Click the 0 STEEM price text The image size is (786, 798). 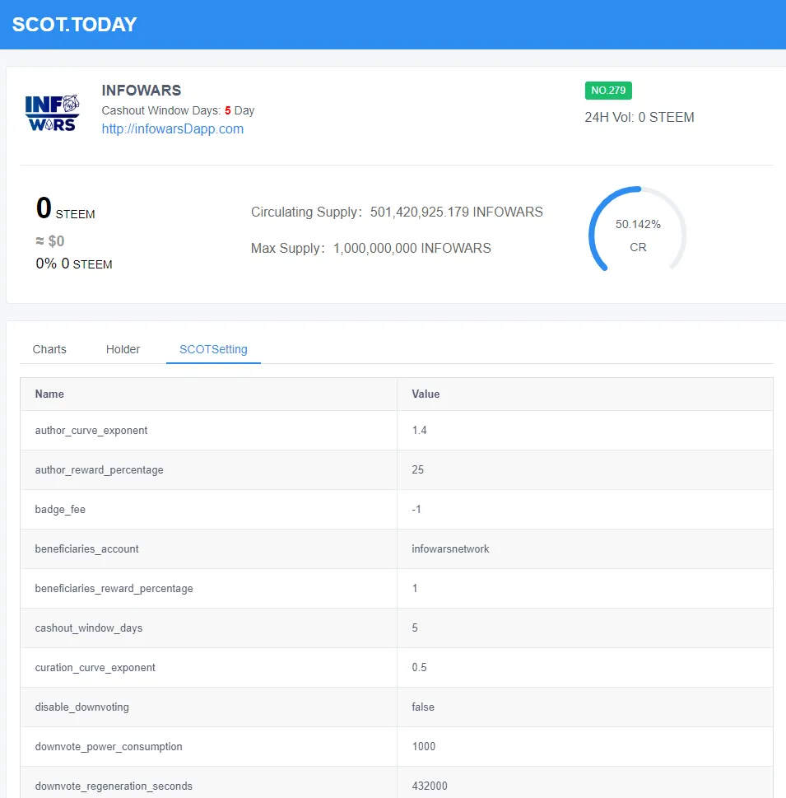pos(65,208)
